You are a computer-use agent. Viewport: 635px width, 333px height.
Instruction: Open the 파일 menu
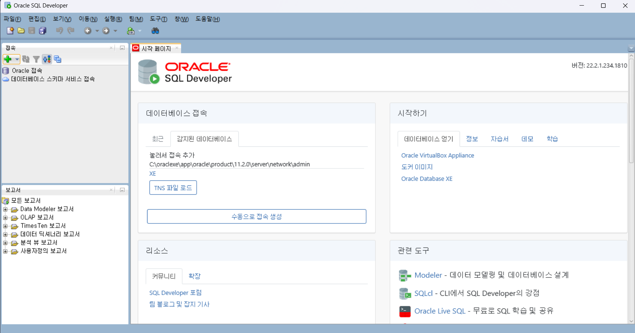(12, 19)
